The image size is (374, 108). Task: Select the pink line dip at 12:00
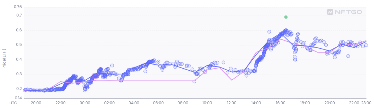pyautogui.click(x=232, y=80)
